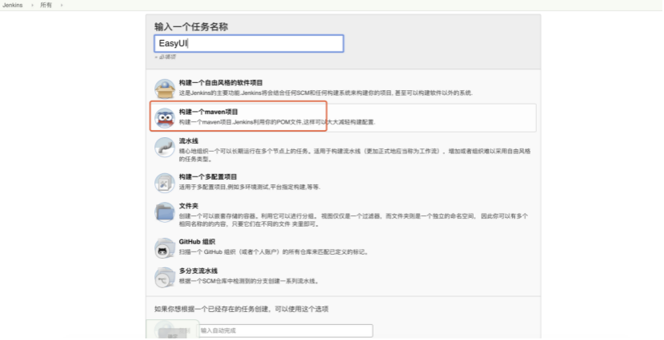Click the folder (文件夹) icon
The height and width of the screenshot is (340, 664).
point(165,212)
